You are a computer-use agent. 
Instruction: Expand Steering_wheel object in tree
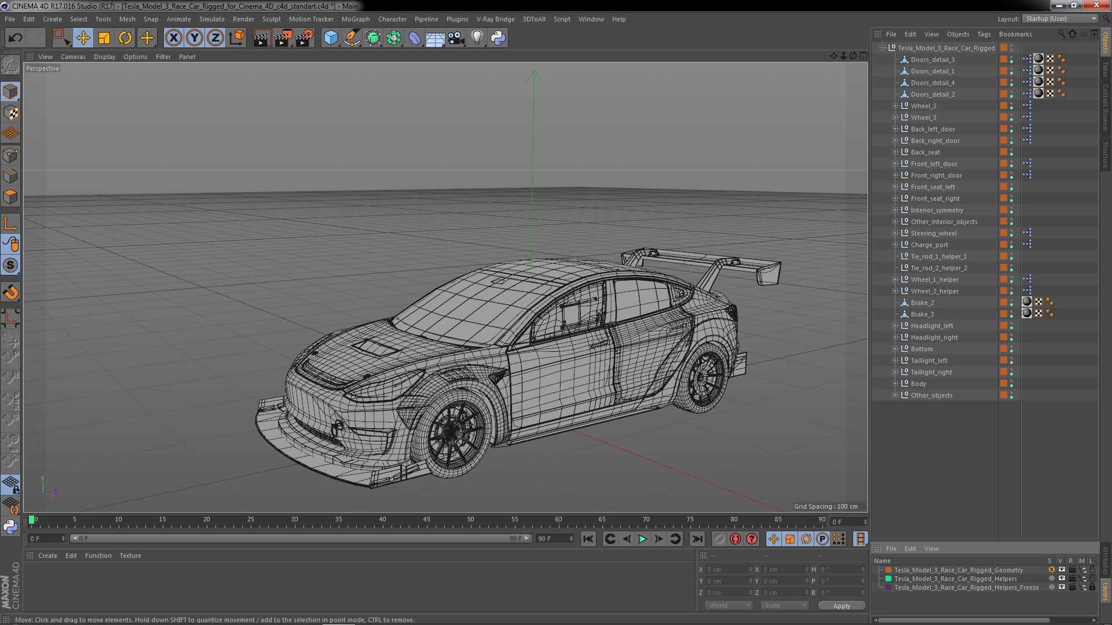pos(895,233)
